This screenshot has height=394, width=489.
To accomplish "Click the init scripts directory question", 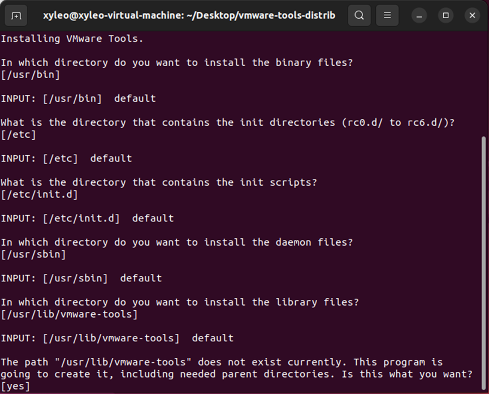I will [159, 182].
